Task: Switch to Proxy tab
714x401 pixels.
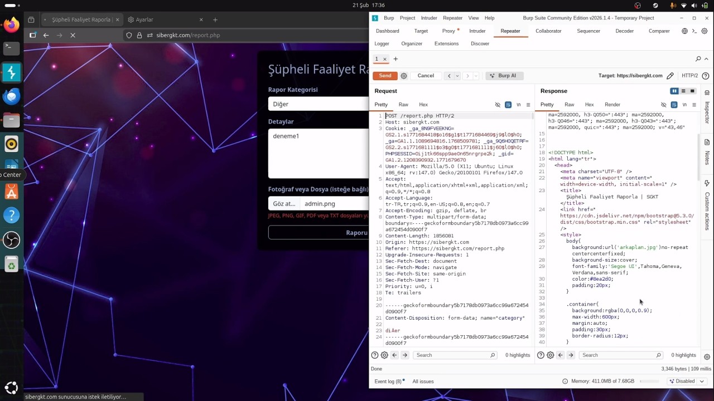Action: (448, 31)
